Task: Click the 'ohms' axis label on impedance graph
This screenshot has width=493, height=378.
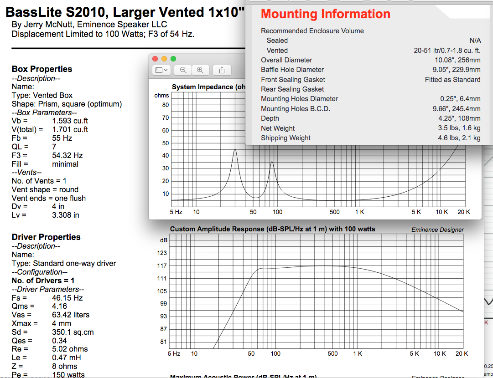Action: coord(161,96)
